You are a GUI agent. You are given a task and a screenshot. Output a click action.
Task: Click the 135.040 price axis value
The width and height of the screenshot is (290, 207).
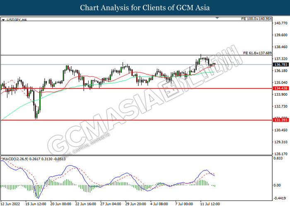281,83
